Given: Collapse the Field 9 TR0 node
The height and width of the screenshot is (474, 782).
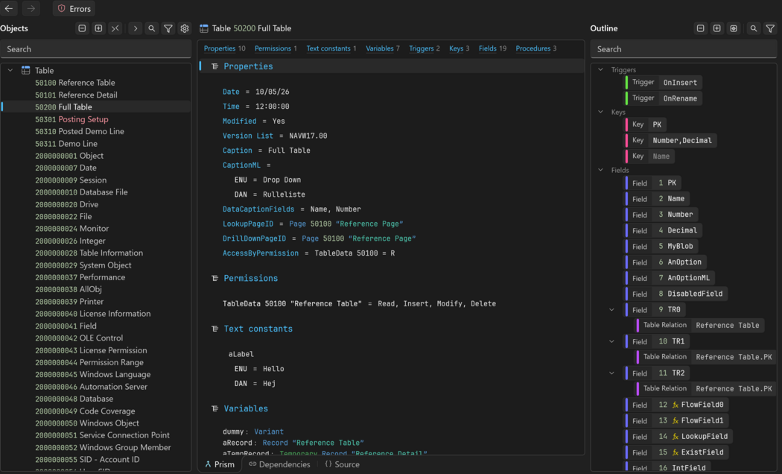Looking at the screenshot, I should pyautogui.click(x=612, y=310).
